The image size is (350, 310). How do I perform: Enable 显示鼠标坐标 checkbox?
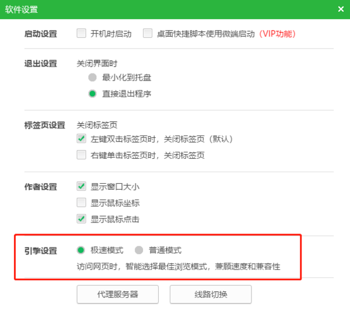[82, 203]
